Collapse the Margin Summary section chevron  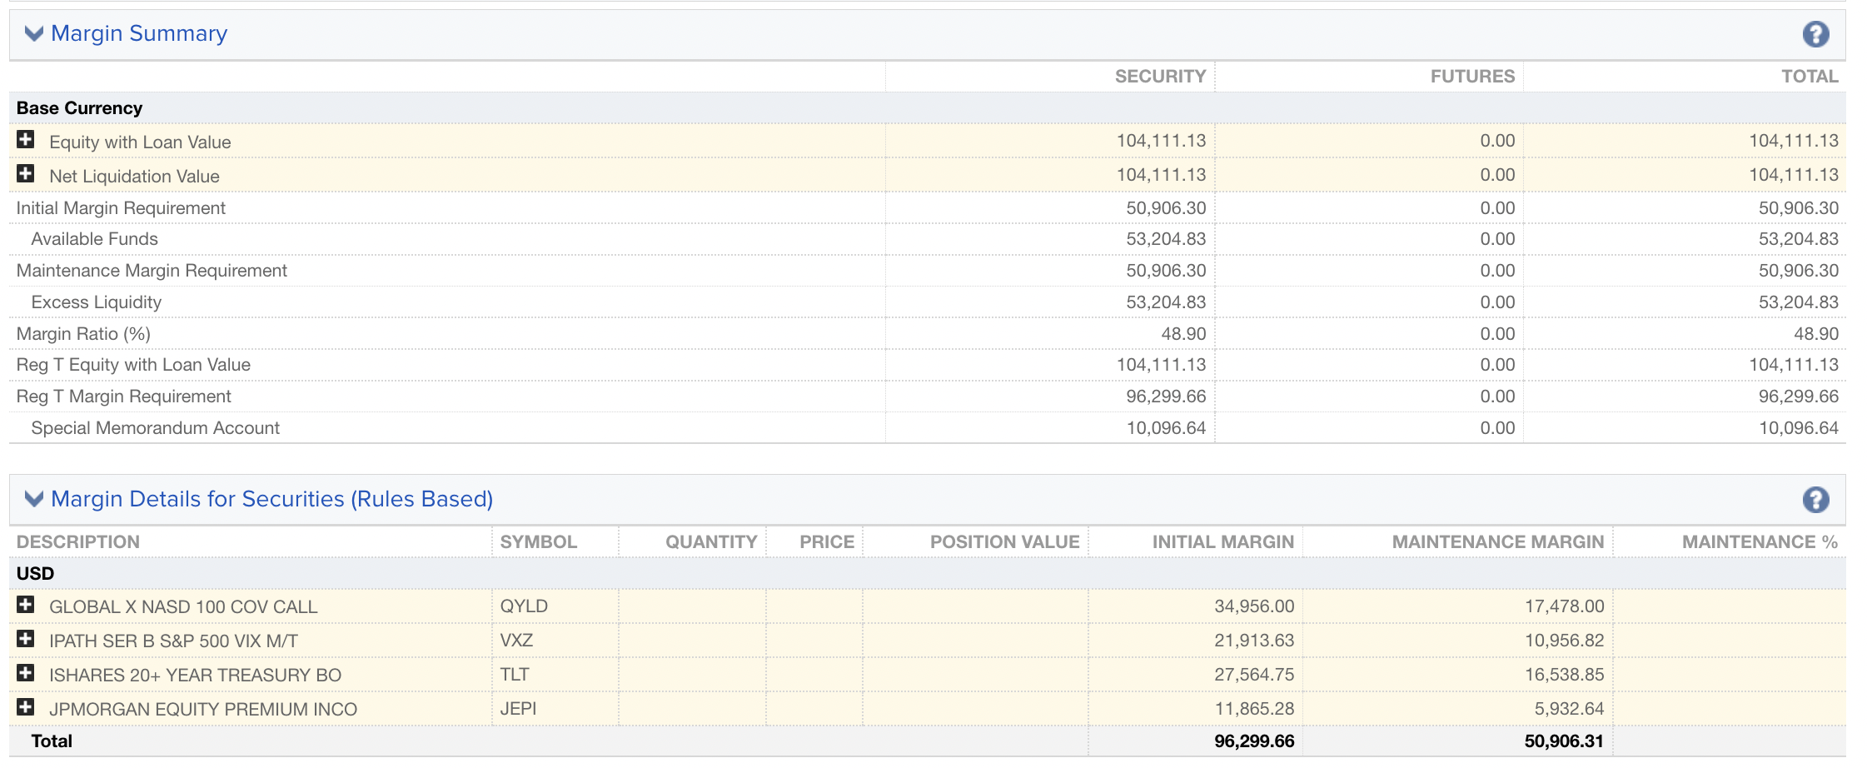point(33,33)
